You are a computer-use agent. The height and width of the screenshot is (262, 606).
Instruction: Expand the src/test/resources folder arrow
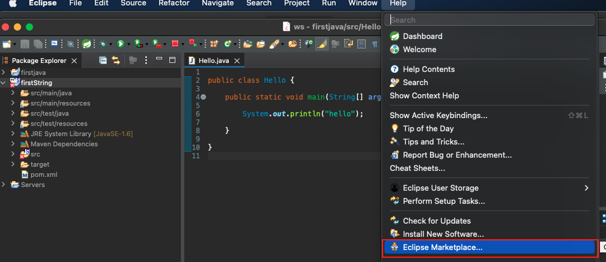coord(13,124)
